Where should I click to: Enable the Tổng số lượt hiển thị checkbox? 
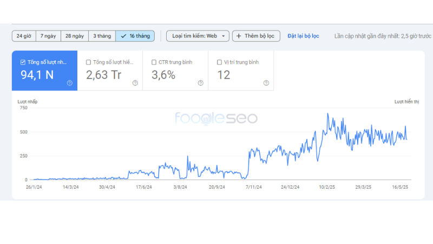[x=89, y=62]
